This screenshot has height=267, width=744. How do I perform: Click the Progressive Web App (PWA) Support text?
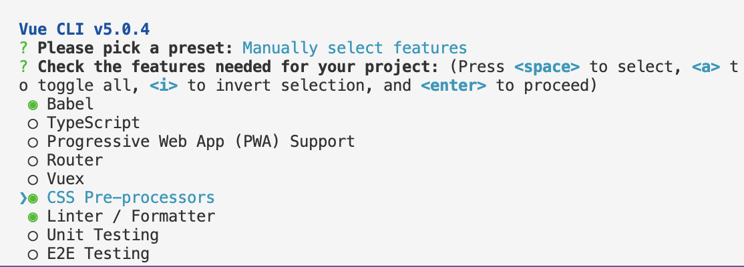pos(201,142)
